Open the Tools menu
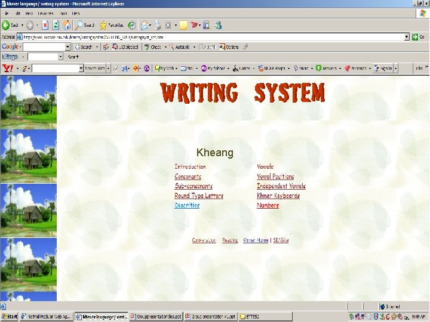Screen dimensions: 430x322 coord(63,13)
